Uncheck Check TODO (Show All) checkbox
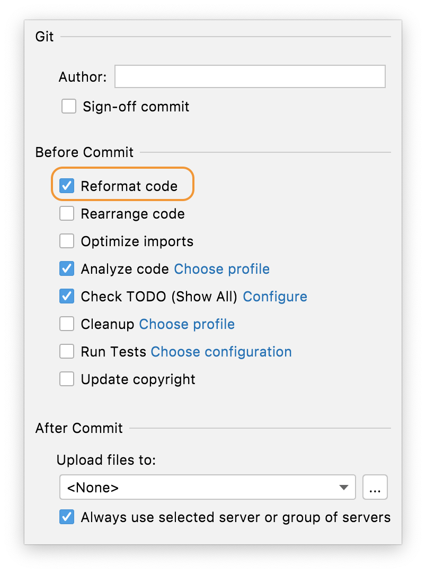The image size is (426, 573). [67, 297]
